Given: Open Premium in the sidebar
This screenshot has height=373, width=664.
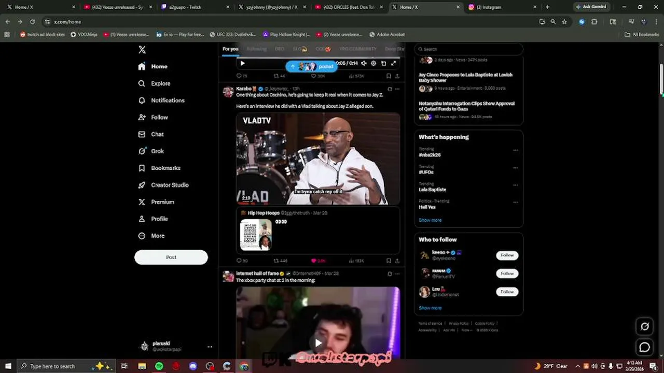Looking at the screenshot, I should click(156, 202).
